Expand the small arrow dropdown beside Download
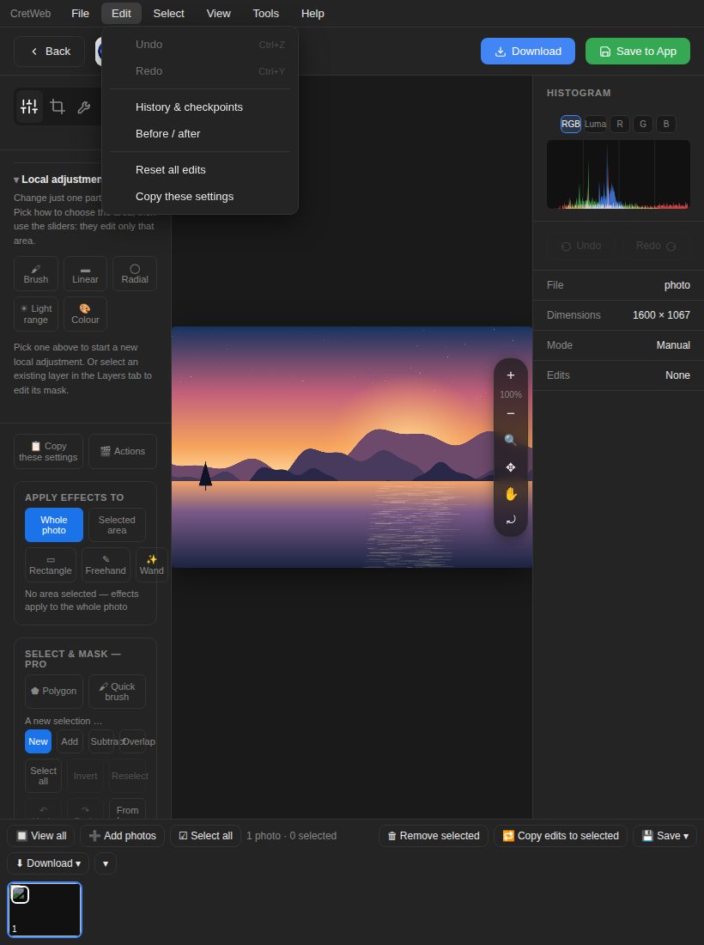704x945 pixels. [106, 863]
